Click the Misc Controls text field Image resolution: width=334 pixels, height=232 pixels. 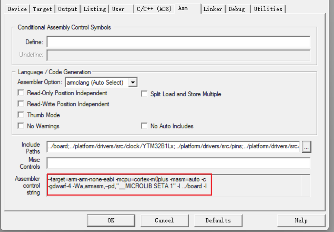point(178,163)
